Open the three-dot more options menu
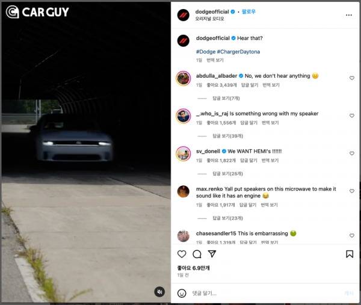The height and width of the screenshot is (305, 361). [349, 15]
